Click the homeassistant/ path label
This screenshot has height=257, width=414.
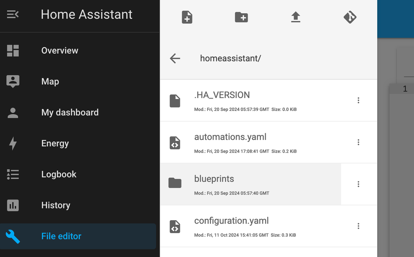(231, 58)
